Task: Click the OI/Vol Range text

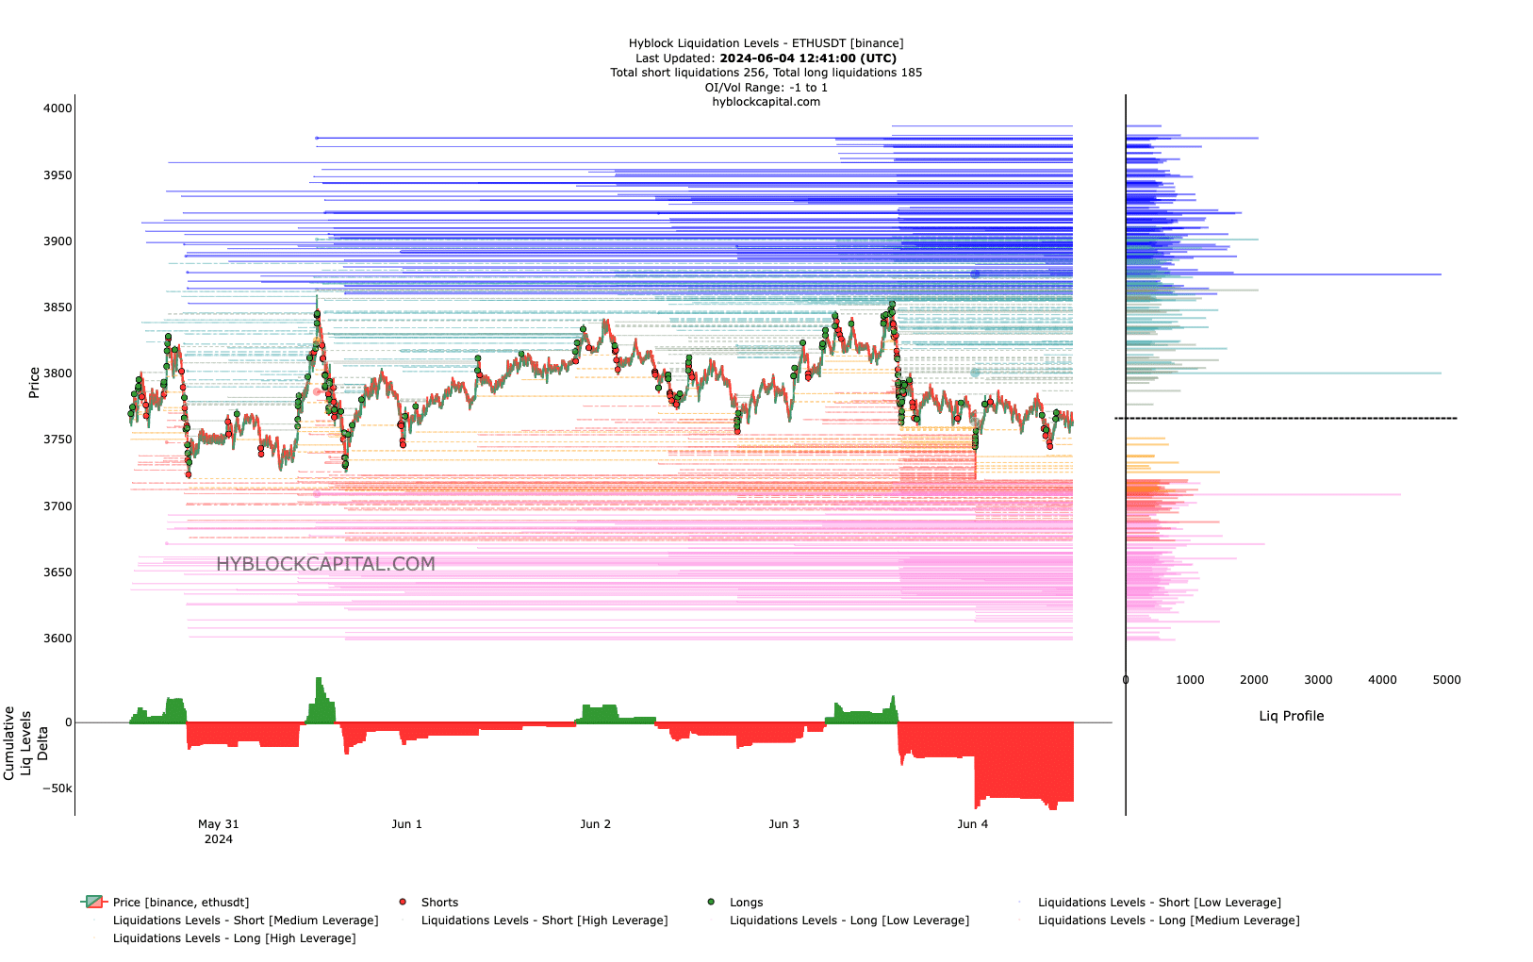Action: pyautogui.click(x=766, y=88)
